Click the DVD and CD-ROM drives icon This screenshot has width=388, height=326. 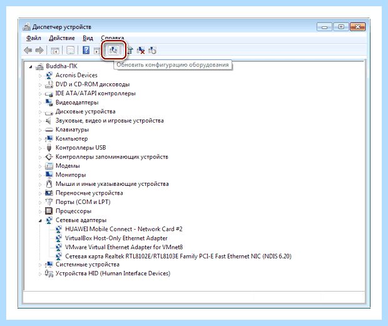[x=49, y=84]
